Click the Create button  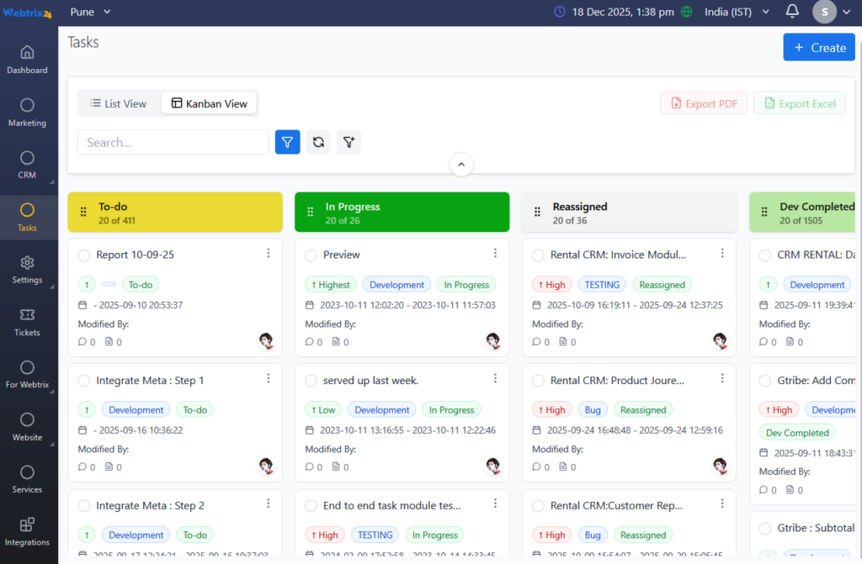point(818,48)
